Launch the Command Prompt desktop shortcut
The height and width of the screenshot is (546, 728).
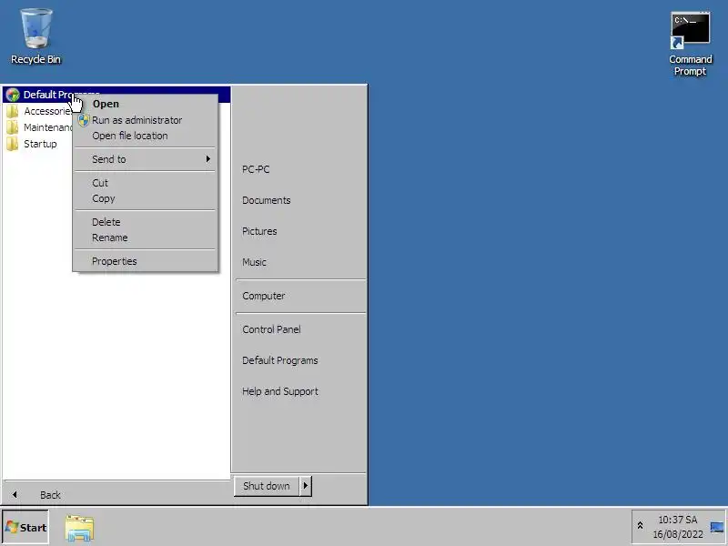(690, 44)
